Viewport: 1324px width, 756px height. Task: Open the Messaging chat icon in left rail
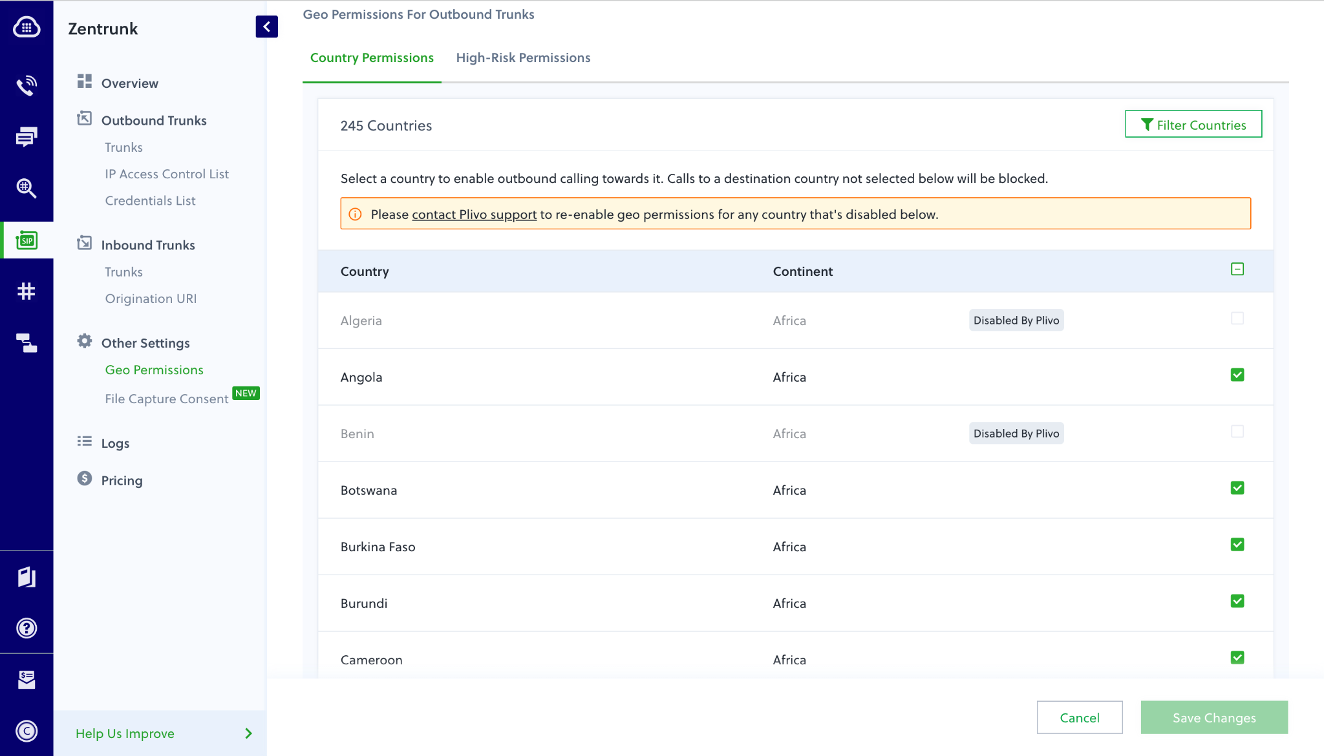pyautogui.click(x=27, y=136)
